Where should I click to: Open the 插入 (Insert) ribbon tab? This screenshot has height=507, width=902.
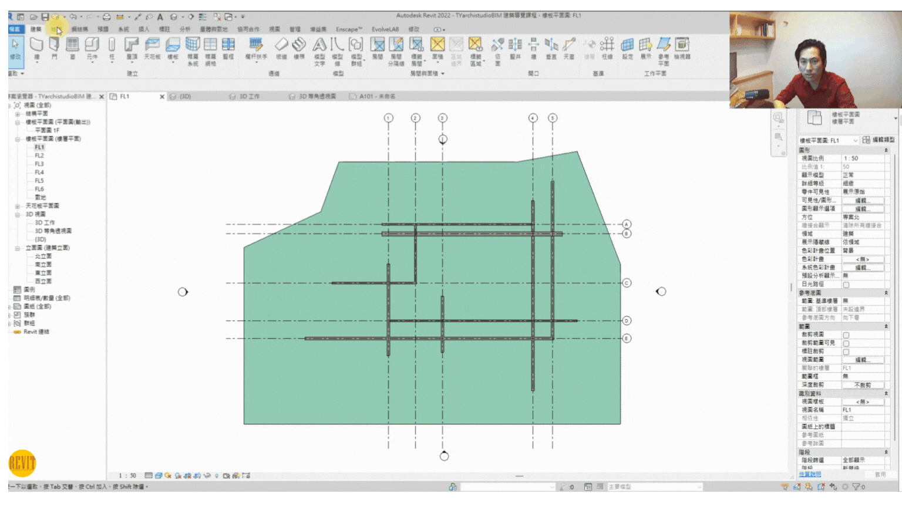coord(144,29)
